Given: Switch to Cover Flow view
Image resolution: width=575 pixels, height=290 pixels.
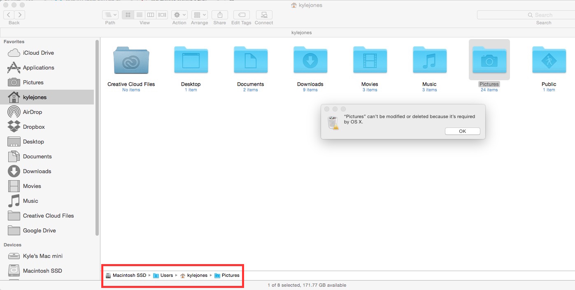Looking at the screenshot, I should (162, 15).
